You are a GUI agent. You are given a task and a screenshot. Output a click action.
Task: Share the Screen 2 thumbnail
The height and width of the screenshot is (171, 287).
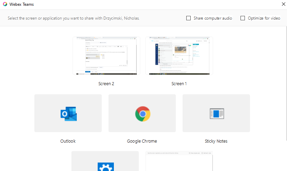coord(106,56)
